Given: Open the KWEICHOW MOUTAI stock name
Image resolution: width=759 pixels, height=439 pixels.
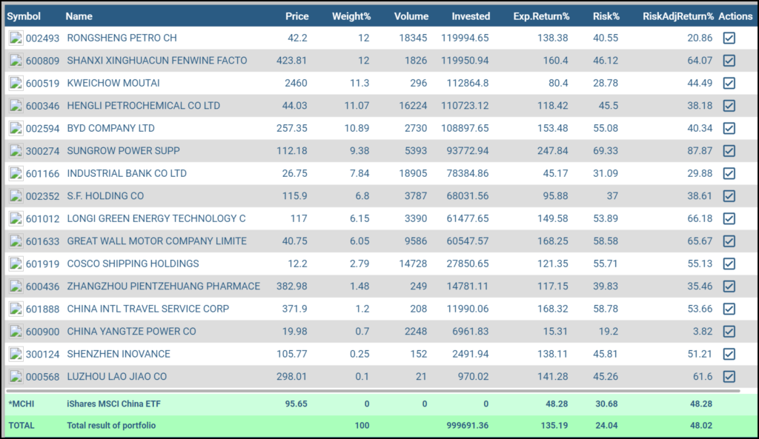Looking at the screenshot, I should tap(113, 83).
